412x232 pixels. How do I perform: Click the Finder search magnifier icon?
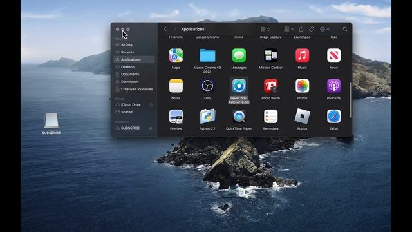coord(345,29)
